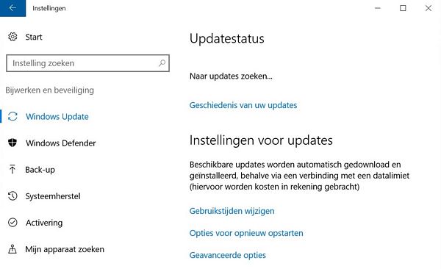Maximize the Instellingen window
Screen dimensions: 441x269
[403, 8]
